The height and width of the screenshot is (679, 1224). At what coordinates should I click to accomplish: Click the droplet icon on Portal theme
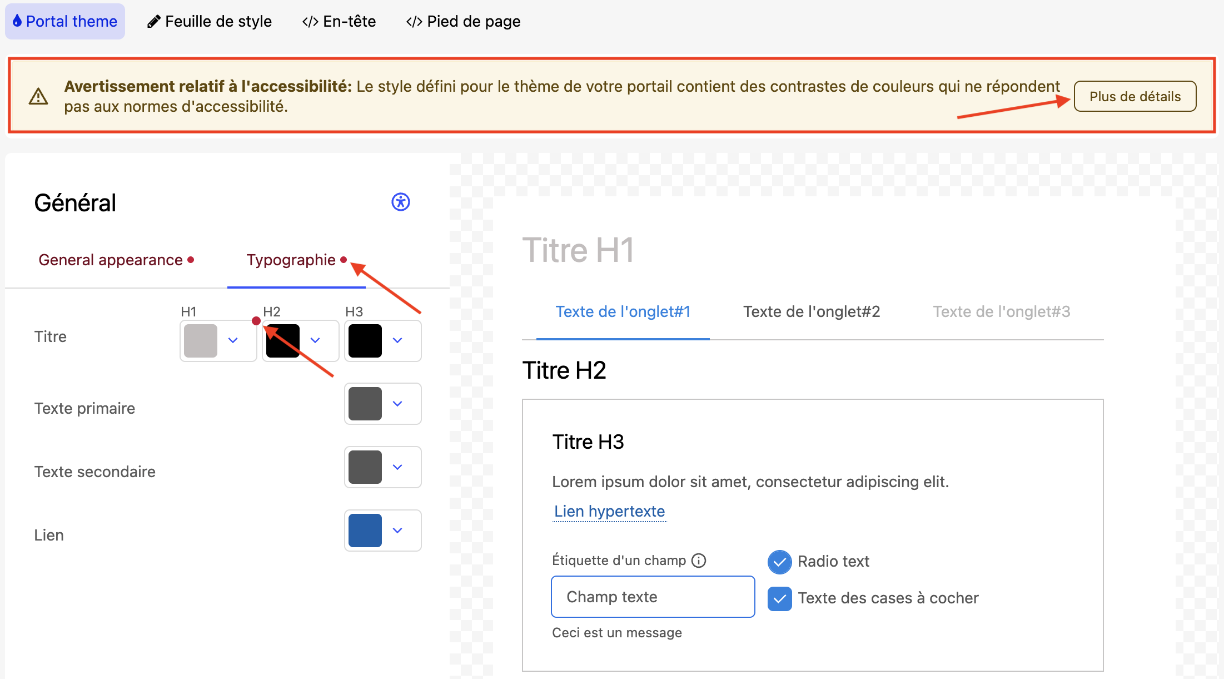(17, 21)
